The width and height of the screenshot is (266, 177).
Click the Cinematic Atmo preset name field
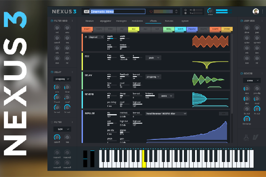pos(117,12)
